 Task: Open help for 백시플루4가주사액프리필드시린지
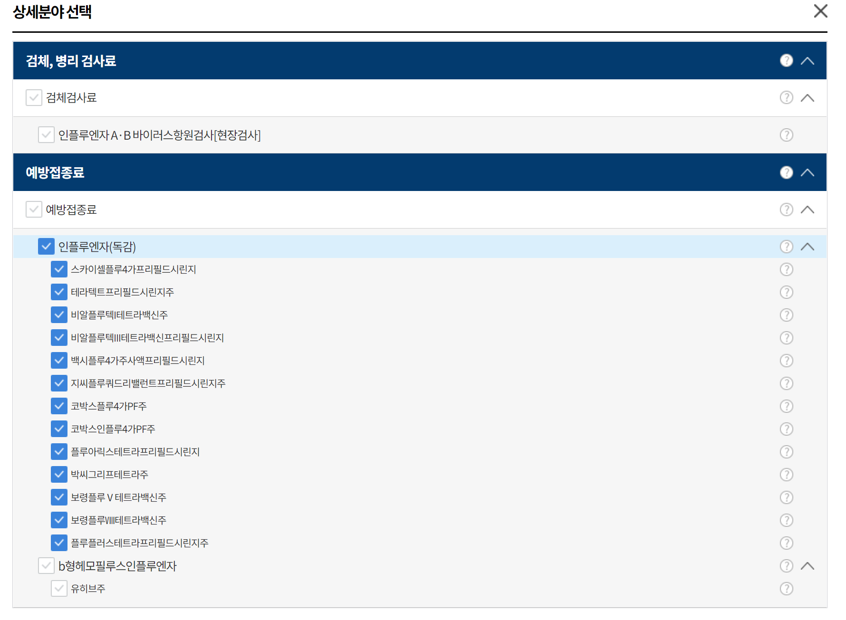tap(787, 361)
